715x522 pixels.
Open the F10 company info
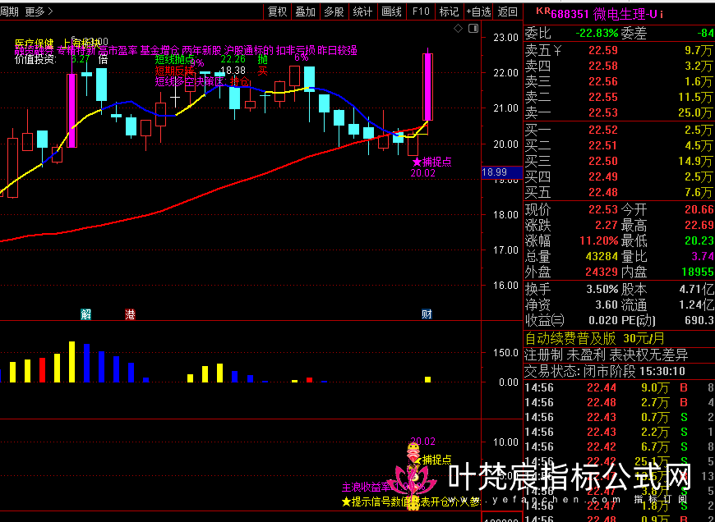[x=421, y=11]
